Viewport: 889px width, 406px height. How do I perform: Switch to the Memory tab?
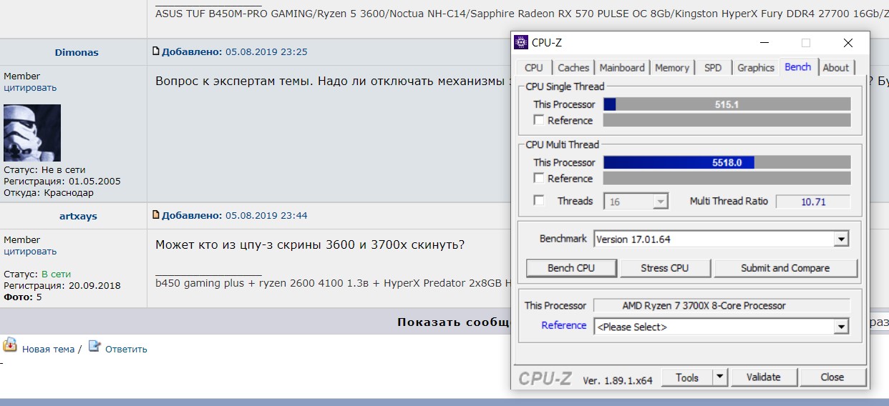click(672, 67)
